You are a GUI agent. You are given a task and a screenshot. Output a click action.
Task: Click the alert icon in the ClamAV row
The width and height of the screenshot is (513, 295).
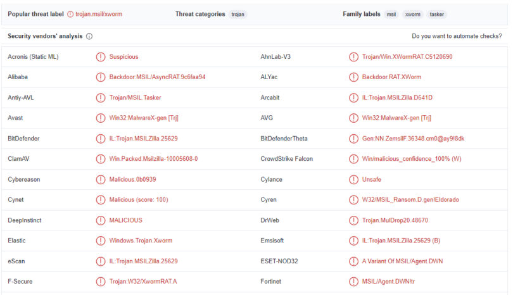click(101, 159)
